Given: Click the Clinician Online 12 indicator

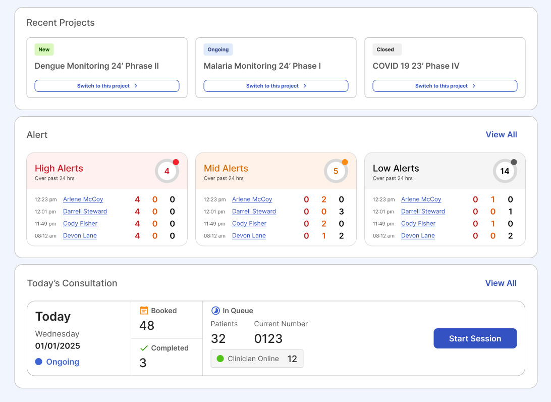Looking at the screenshot, I should pos(257,359).
